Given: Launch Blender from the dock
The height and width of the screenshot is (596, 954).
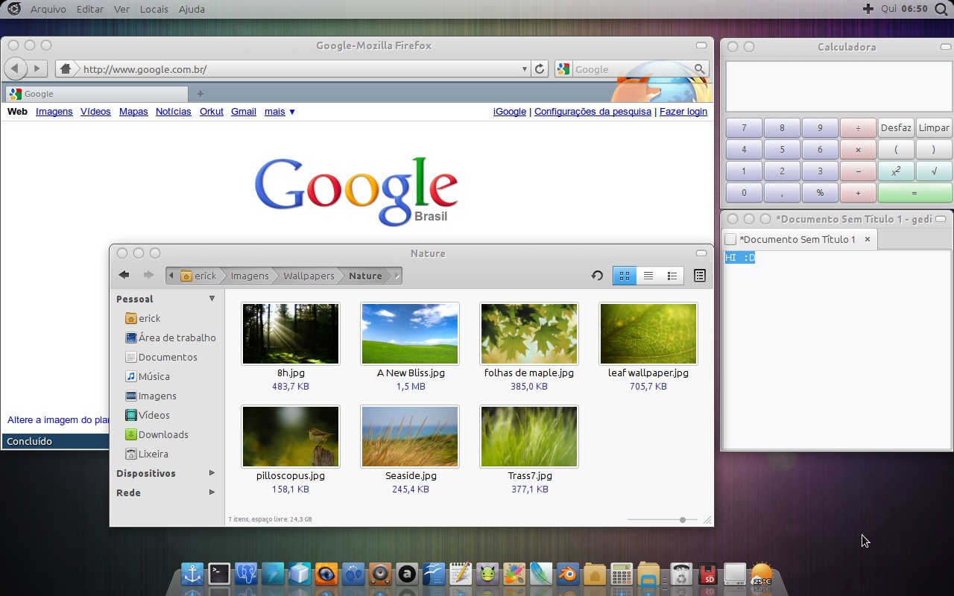Looking at the screenshot, I should coord(568,574).
